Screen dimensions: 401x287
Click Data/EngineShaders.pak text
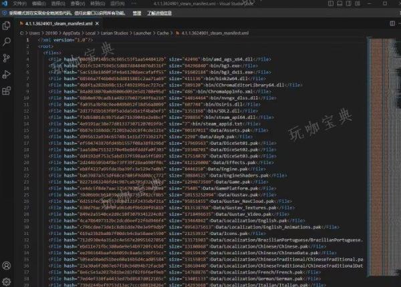[239, 176]
